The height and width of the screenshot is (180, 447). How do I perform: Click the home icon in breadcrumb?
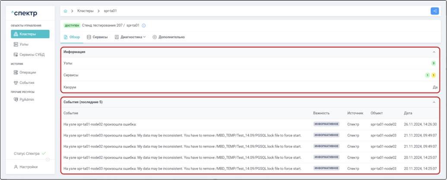(x=65, y=11)
